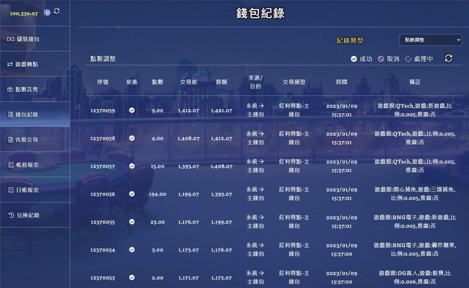Click the 兌換紀錄 history icon
This screenshot has width=469, height=288.
11,215
